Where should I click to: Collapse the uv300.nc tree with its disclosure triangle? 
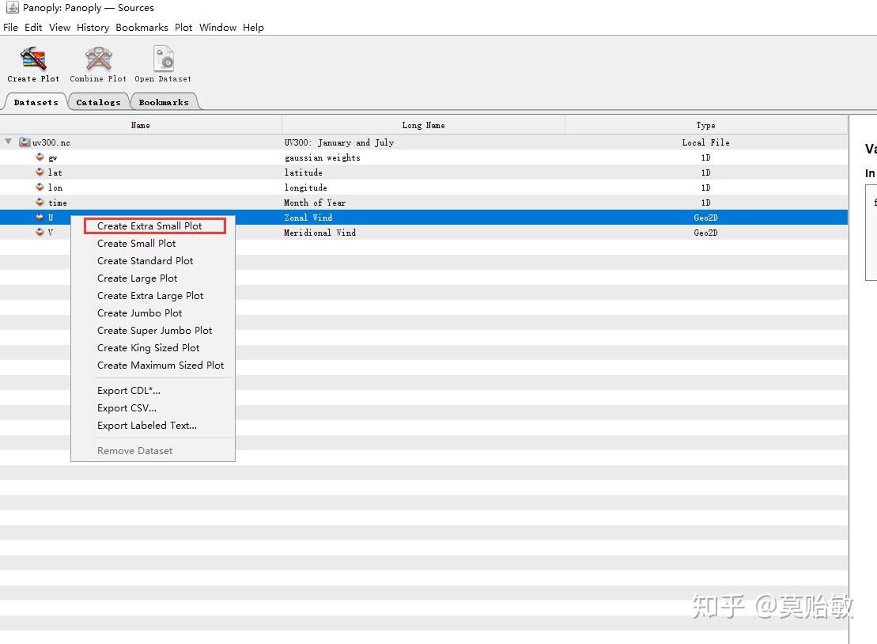(x=7, y=142)
